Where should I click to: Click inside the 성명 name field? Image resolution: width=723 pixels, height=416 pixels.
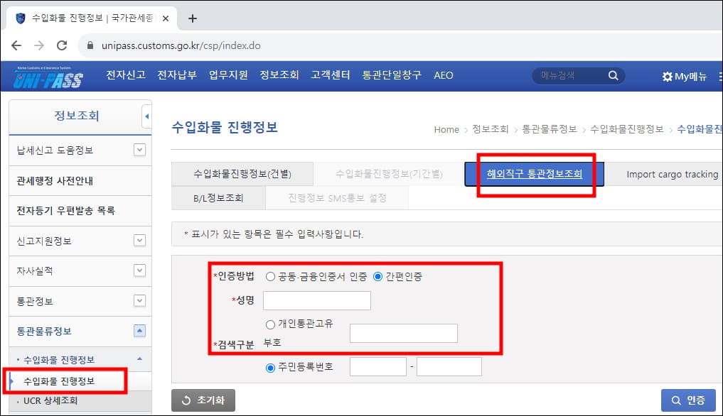[x=316, y=300]
